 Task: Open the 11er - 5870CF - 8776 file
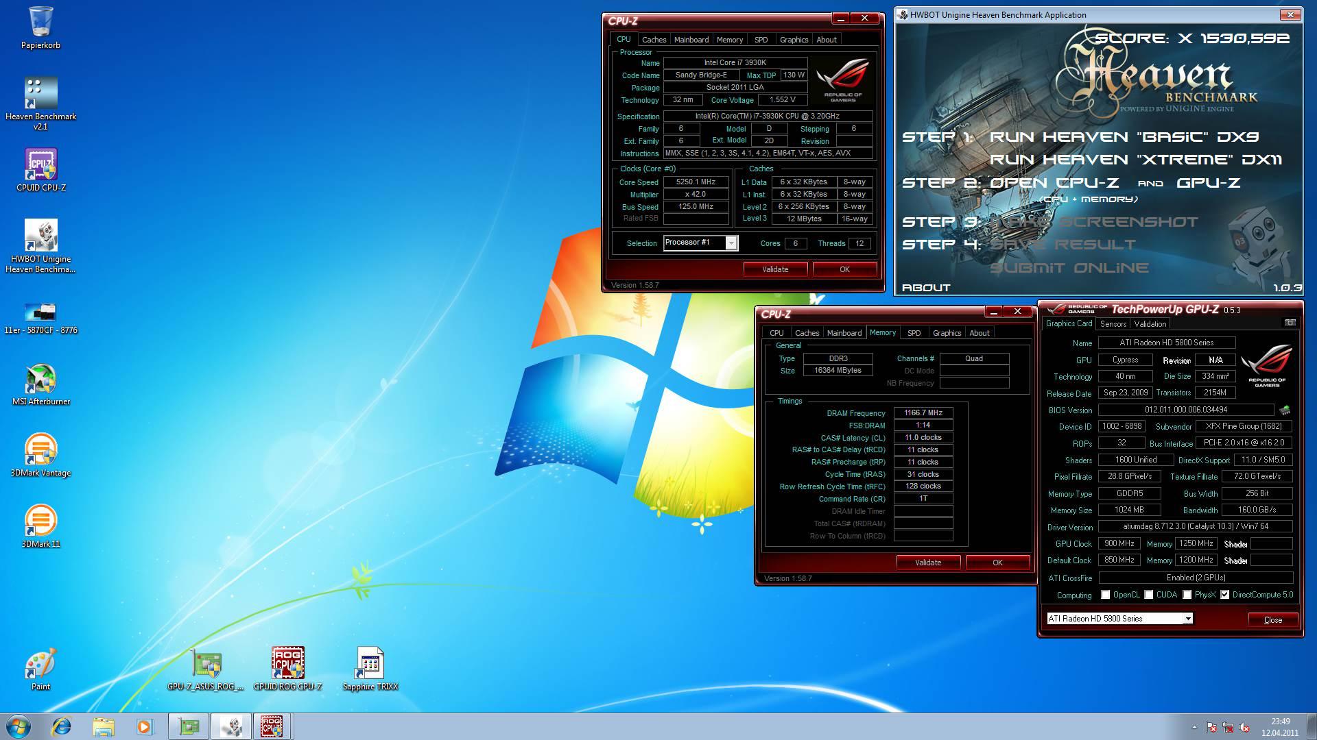(40, 319)
